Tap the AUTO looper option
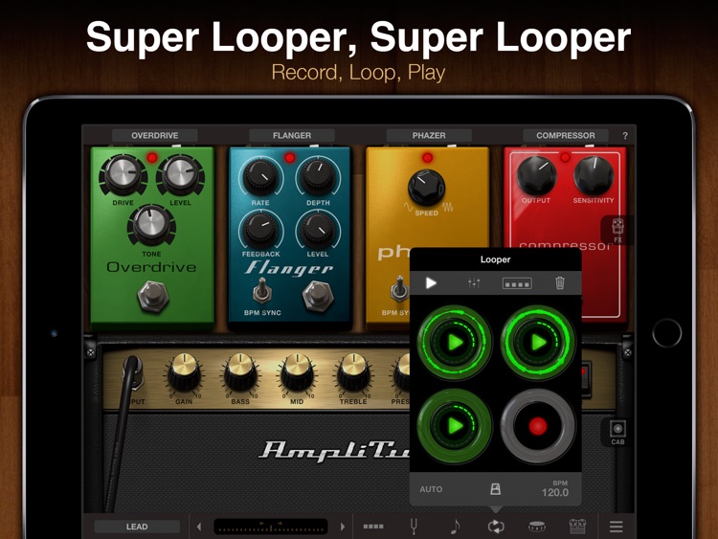Screen dimensions: 718x539 tap(431, 489)
